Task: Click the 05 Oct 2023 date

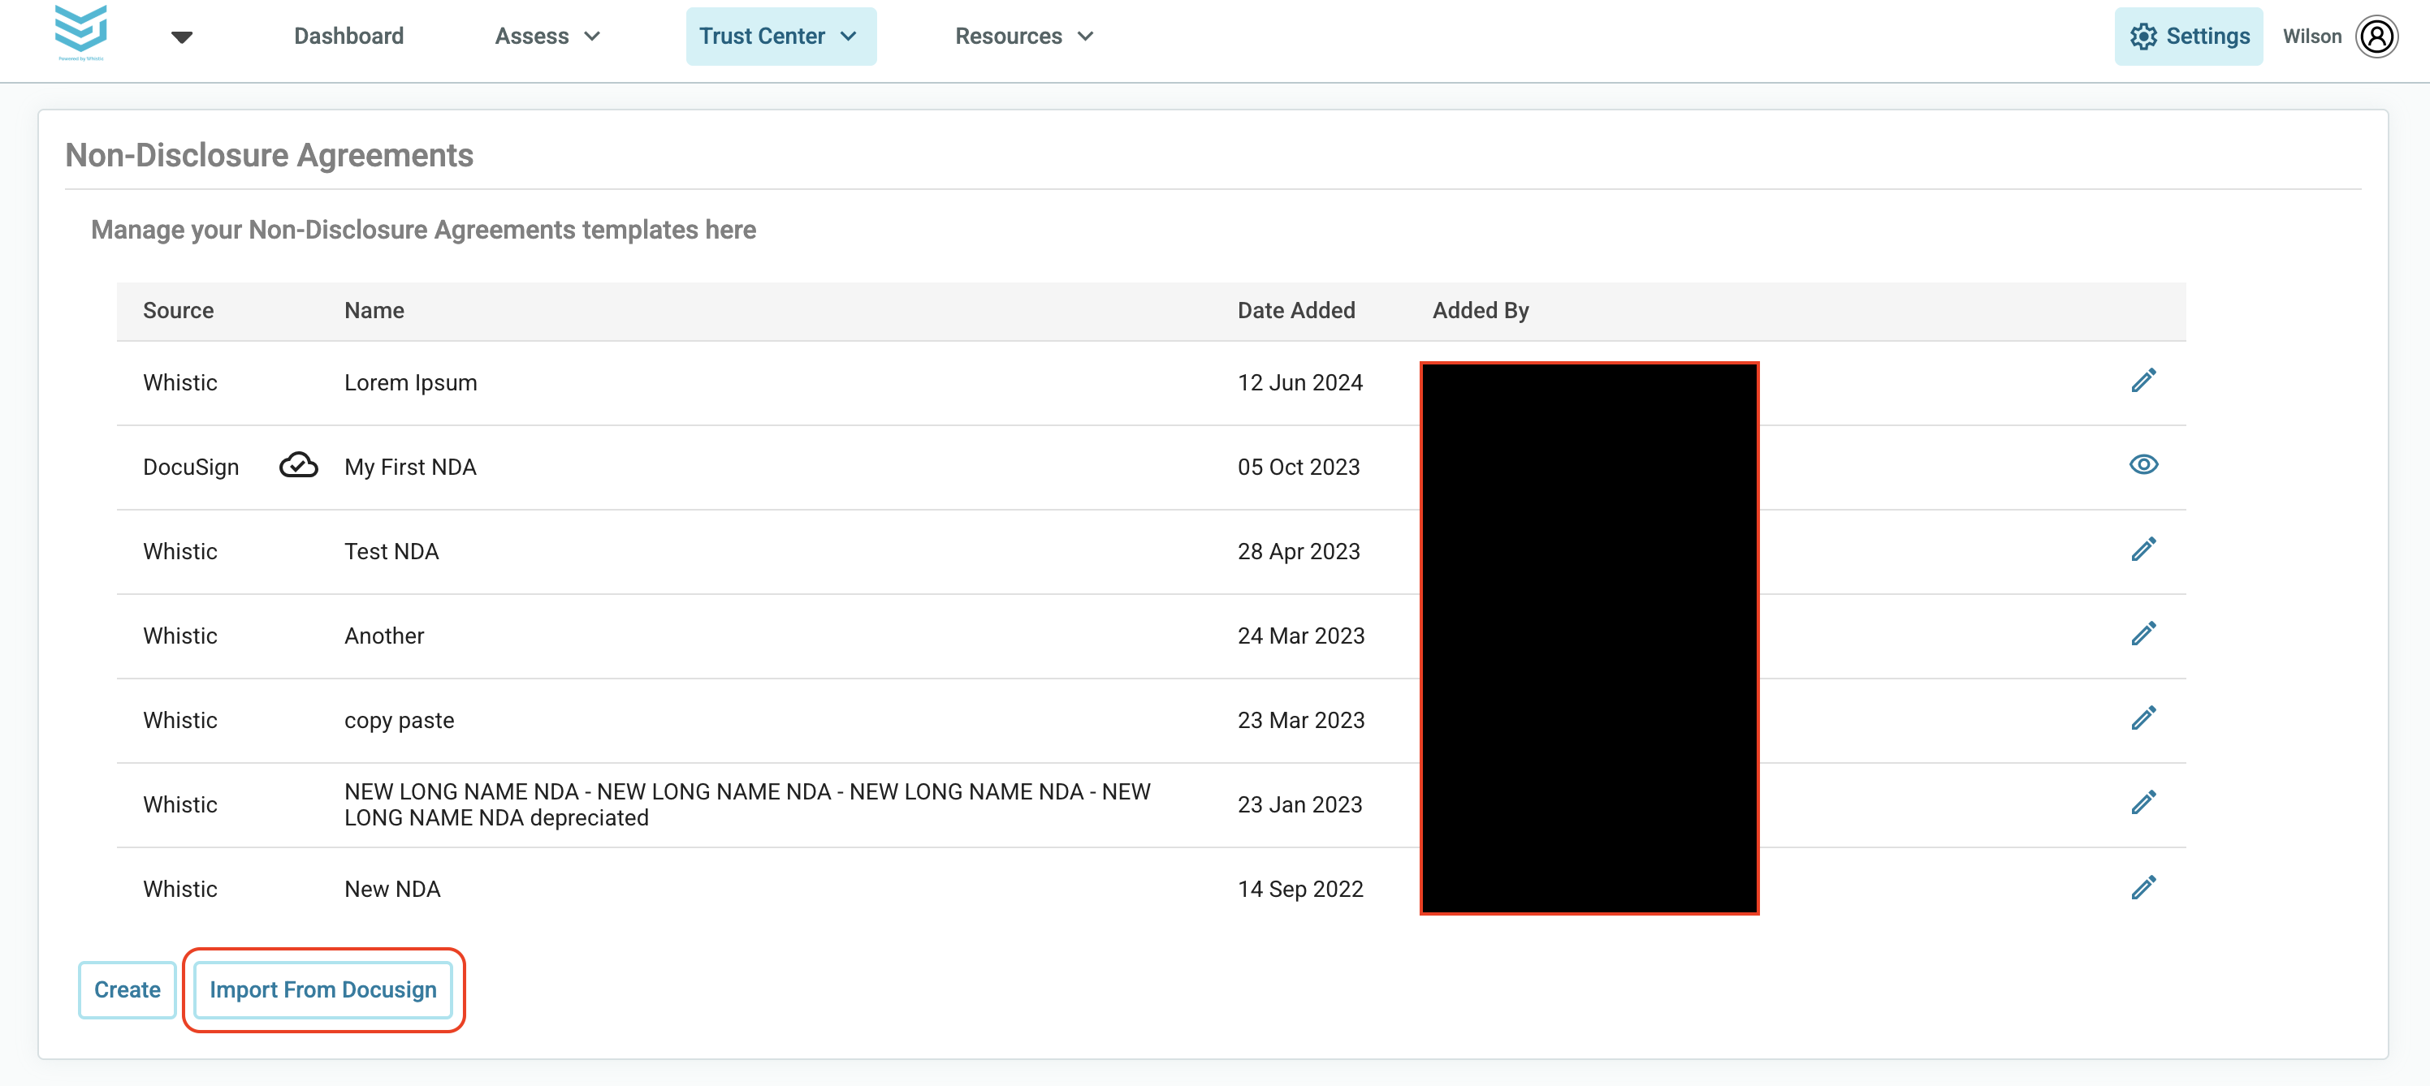Action: (1298, 467)
